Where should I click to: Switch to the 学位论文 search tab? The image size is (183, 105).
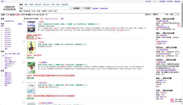38,5
